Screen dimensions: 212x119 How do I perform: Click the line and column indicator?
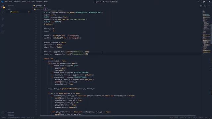(174, 118)
